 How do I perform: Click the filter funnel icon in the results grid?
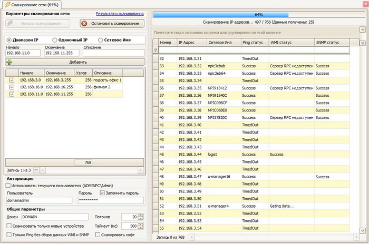coord(156,50)
